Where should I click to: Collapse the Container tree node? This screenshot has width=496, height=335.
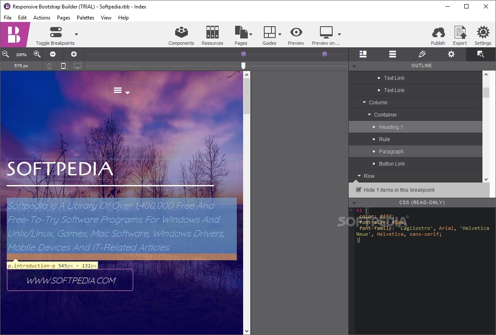pyautogui.click(x=369, y=114)
